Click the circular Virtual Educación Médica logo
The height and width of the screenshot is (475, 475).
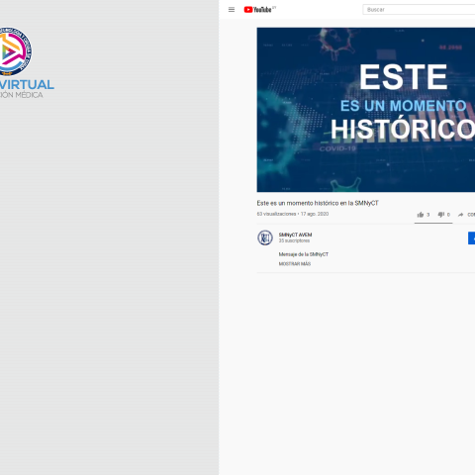(x=15, y=51)
